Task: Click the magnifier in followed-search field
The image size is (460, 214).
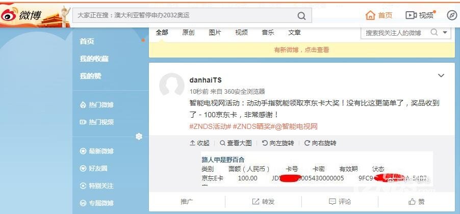Action: 434,33
